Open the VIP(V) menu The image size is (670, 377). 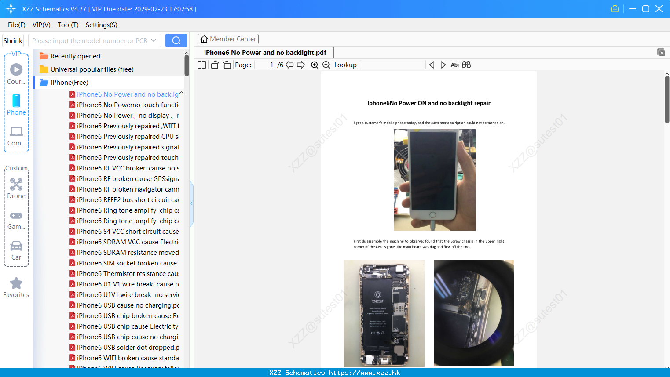tap(41, 25)
